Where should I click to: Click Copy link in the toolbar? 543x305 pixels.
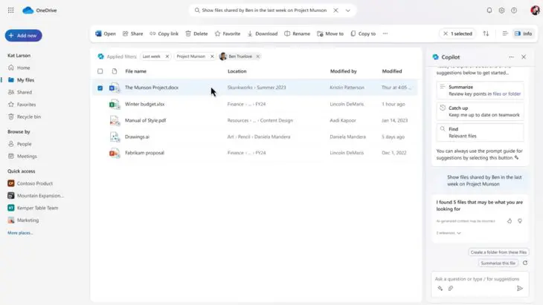tap(164, 33)
